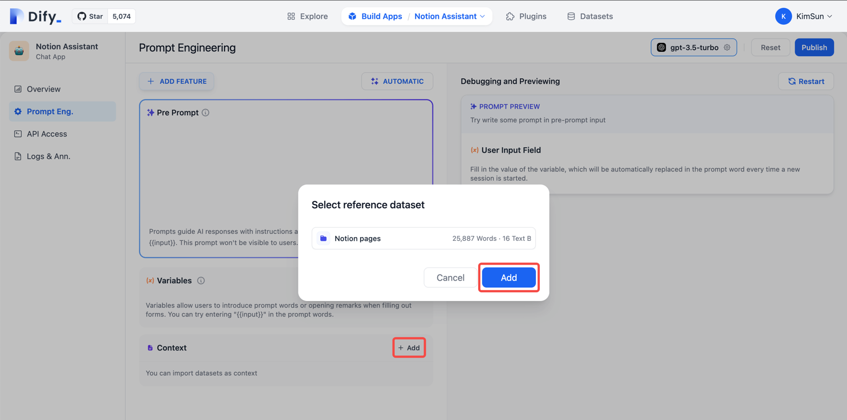
Task: Click the ADD FEATURE button
Action: tap(176, 81)
